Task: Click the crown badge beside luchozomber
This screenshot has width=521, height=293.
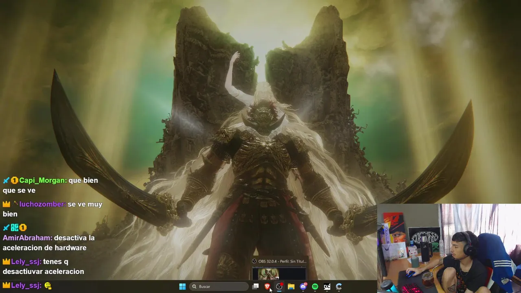Action: (6, 204)
